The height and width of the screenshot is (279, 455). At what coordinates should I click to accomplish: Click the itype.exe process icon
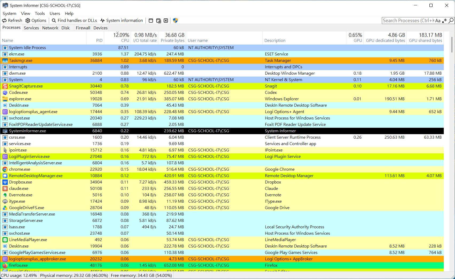click(5, 201)
